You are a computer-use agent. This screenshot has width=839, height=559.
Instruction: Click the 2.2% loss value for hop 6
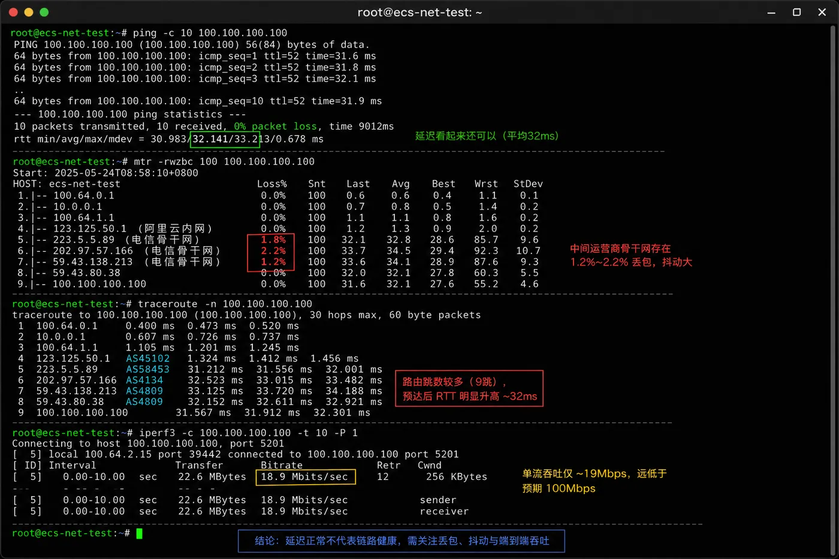(273, 250)
